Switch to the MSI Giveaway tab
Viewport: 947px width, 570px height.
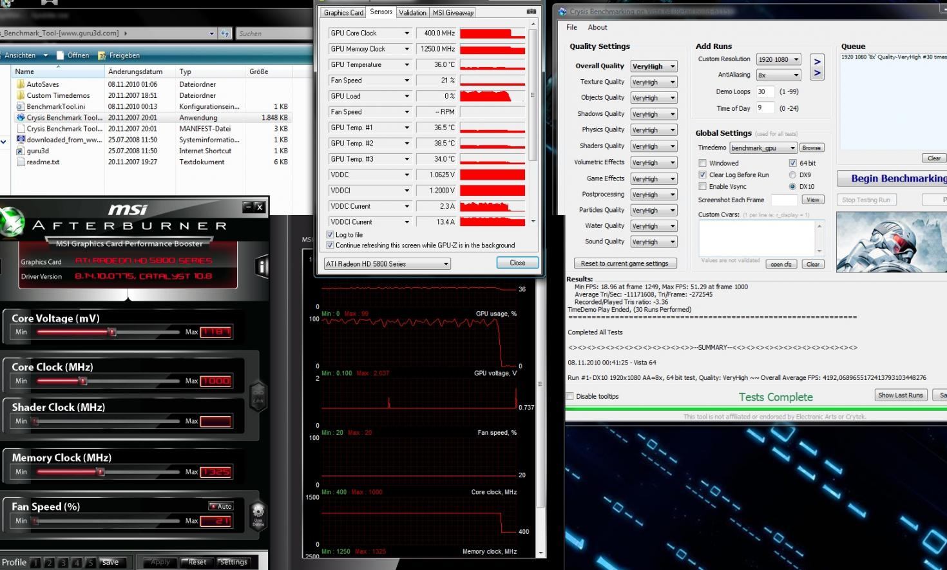click(453, 12)
